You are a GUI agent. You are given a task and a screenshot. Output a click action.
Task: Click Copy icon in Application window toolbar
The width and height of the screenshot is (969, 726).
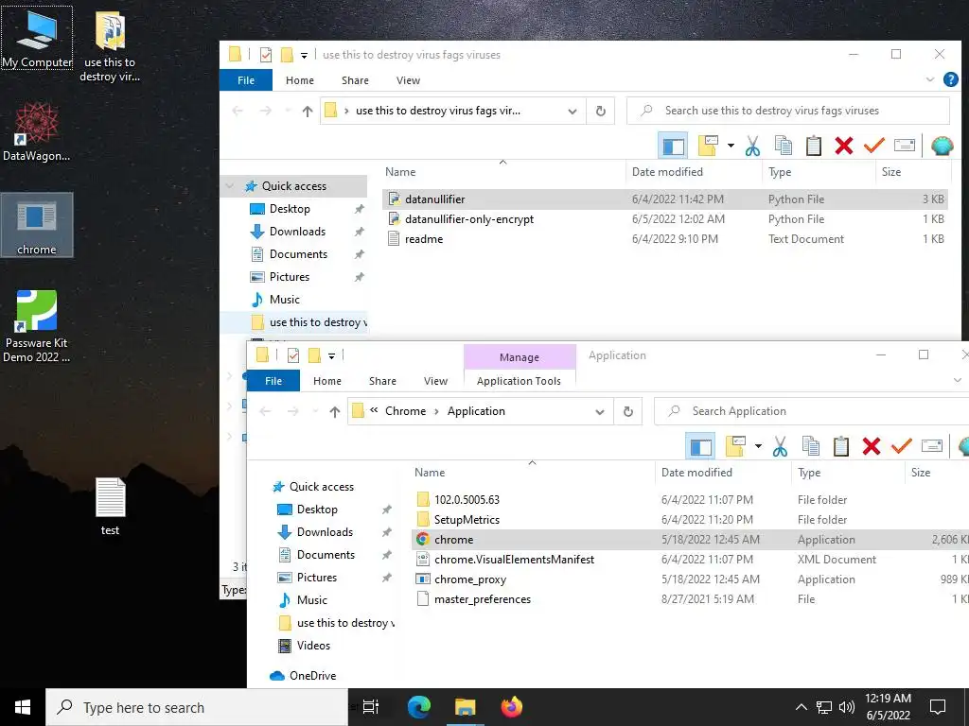click(x=810, y=446)
